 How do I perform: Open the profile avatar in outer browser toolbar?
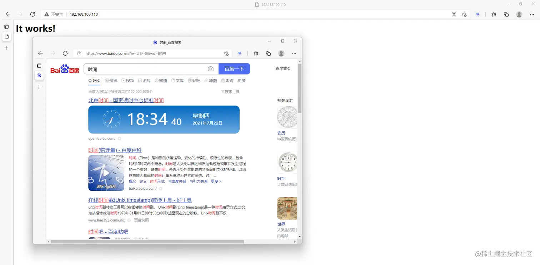(519, 14)
